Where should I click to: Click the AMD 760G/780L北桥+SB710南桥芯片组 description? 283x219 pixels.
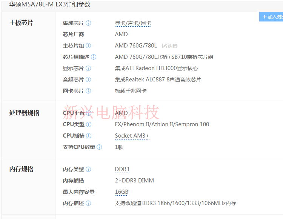[x=164, y=57]
